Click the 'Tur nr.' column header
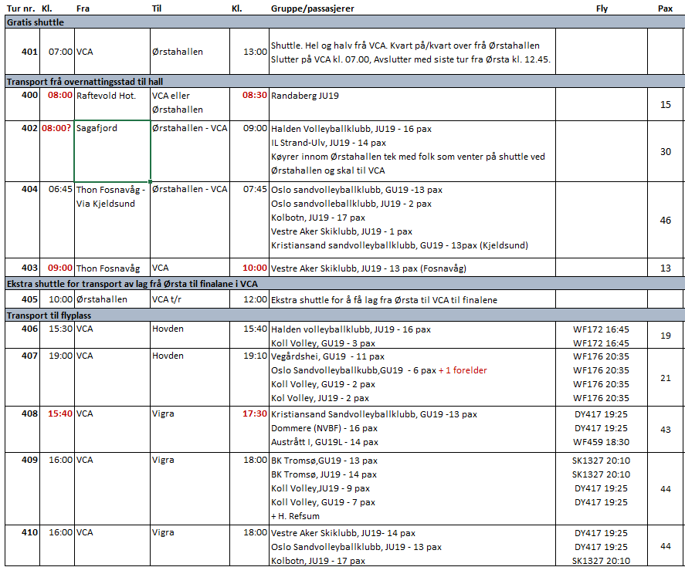Viewport: 685px width, 567px height. click(x=19, y=8)
